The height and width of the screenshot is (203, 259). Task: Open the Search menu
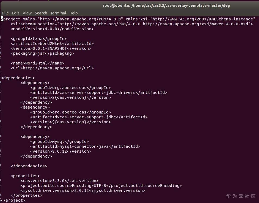click(41, 13)
